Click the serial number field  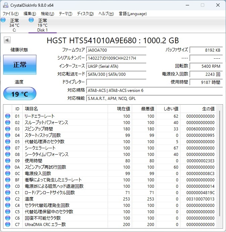(x=116, y=58)
